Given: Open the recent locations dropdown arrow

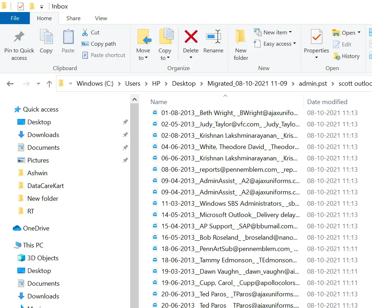Looking at the screenshot, I should click(38, 84).
